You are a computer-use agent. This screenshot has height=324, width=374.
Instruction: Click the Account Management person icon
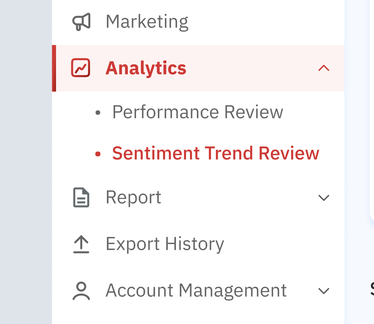(x=81, y=290)
